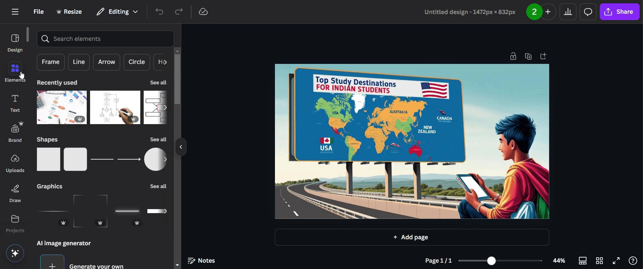Expand the Editing mode dropdown
Screen dimensions: 643x269
(117, 12)
